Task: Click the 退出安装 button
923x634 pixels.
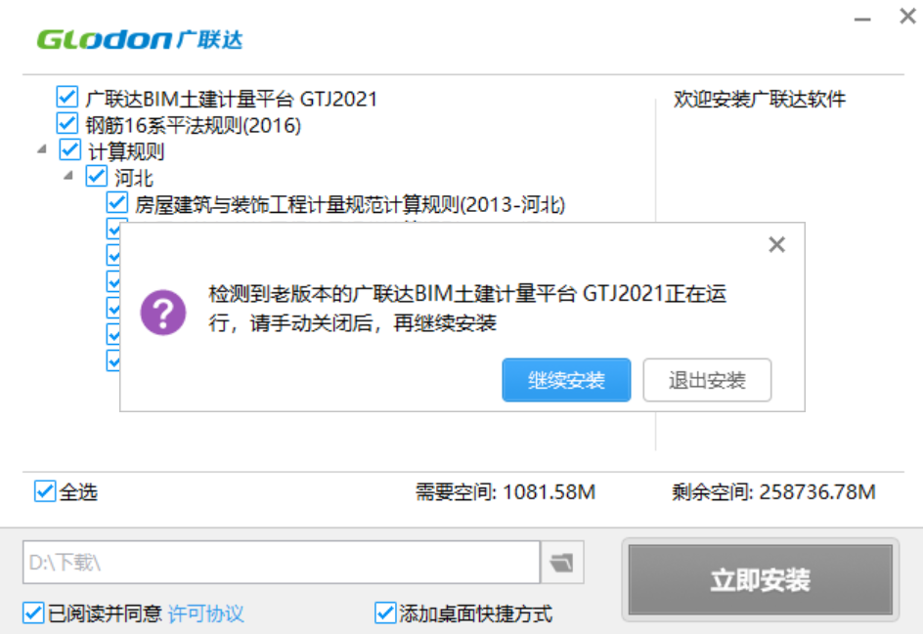Action: point(707,380)
